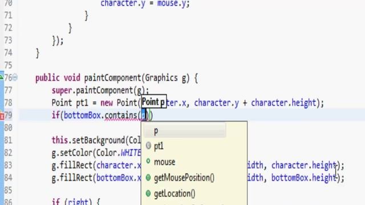Collapse the paintComponent method fold on line 76
This screenshot has height=205, width=365.
[x=15, y=77]
